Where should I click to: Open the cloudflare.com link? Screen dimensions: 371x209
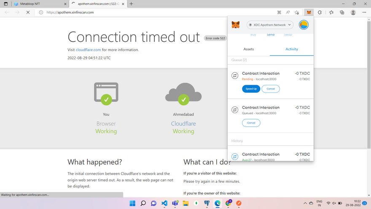[x=88, y=50]
